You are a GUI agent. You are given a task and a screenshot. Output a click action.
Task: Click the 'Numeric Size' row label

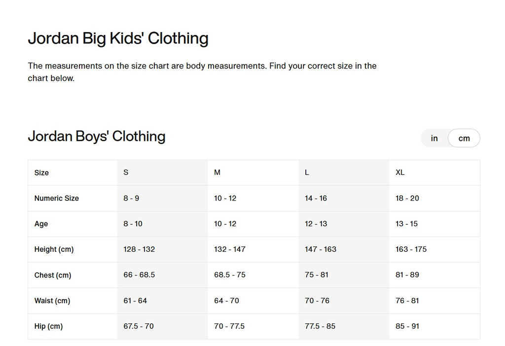(57, 198)
